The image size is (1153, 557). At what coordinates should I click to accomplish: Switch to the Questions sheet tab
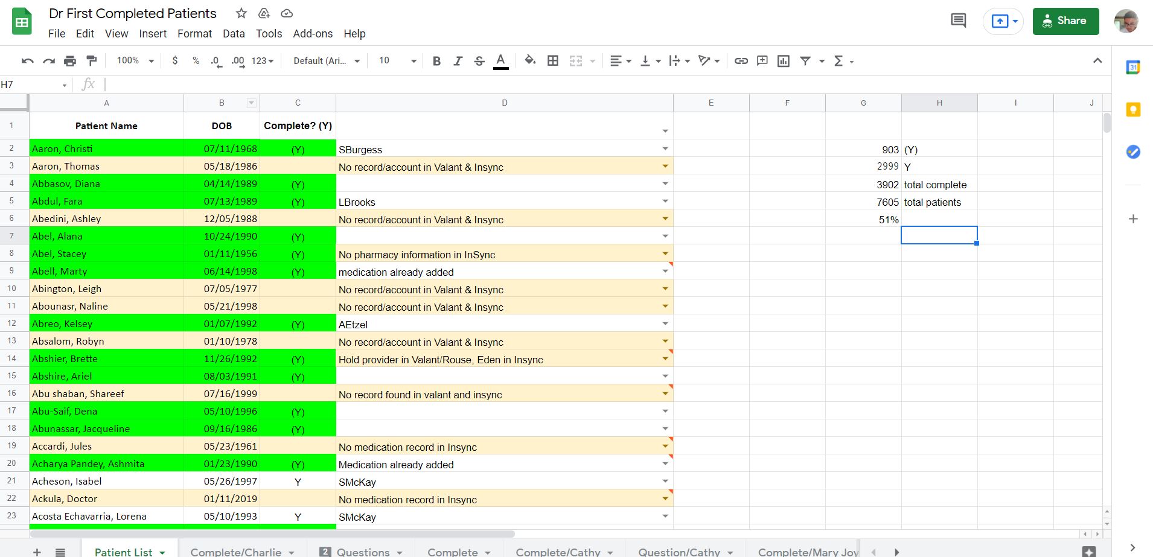361,552
